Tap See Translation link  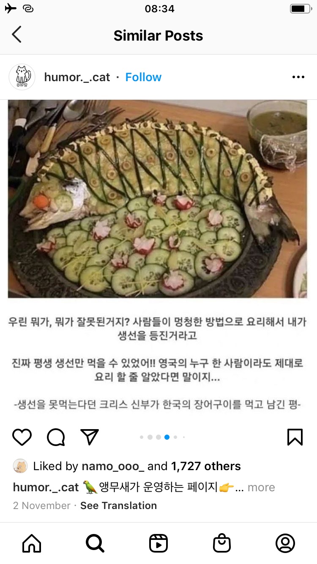pos(118,506)
